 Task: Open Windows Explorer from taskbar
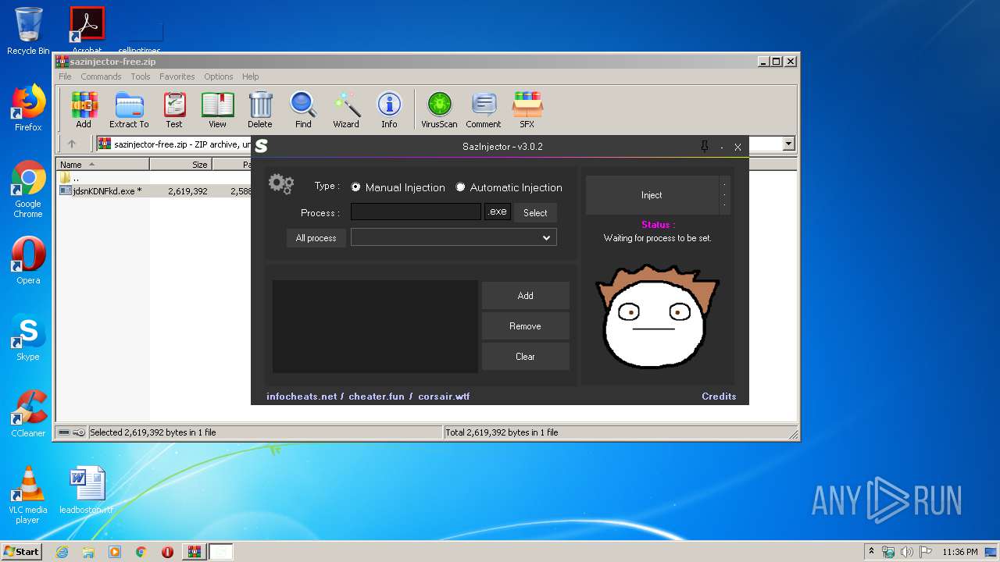click(88, 552)
